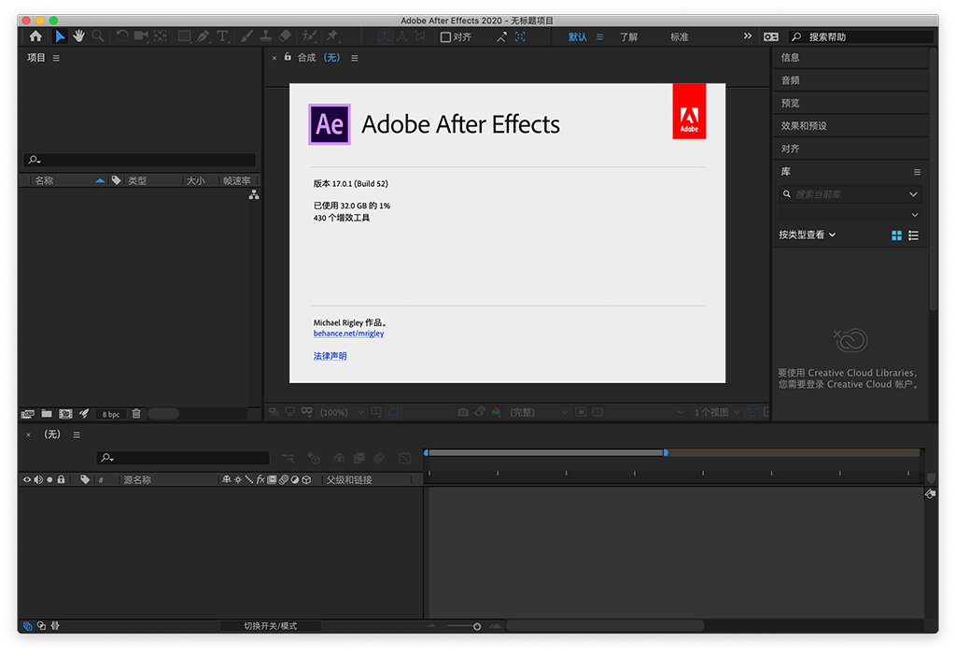The width and height of the screenshot is (956, 654).
Task: Select the Eraser tool
Action: [285, 36]
